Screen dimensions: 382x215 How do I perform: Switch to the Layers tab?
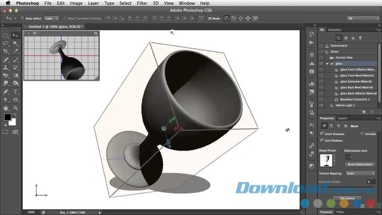tap(342, 118)
